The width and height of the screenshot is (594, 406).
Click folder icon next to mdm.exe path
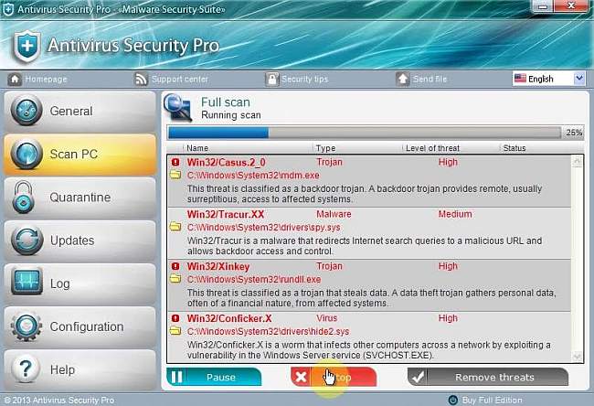coord(175,175)
